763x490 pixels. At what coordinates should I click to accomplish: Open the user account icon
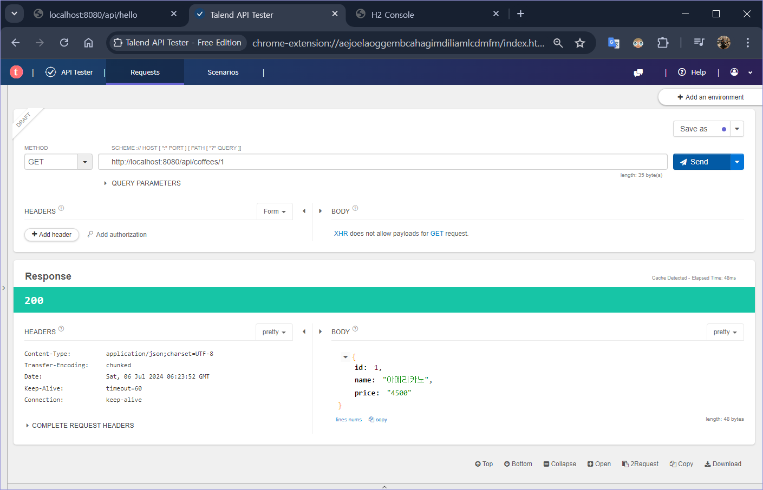coord(734,72)
